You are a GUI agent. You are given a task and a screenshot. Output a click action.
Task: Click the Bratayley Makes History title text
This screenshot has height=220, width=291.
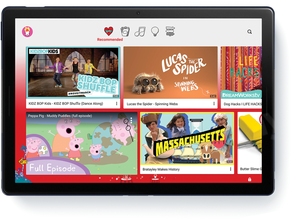click(x=161, y=169)
